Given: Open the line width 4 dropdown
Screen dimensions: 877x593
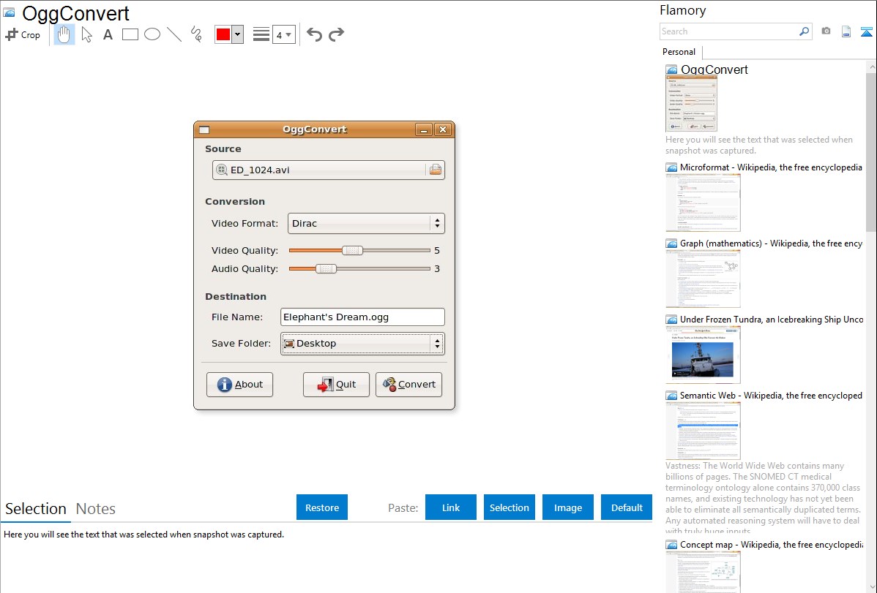Looking at the screenshot, I should point(283,34).
